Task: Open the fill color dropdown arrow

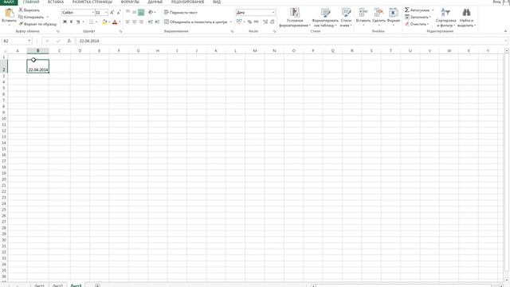Action: (109, 22)
